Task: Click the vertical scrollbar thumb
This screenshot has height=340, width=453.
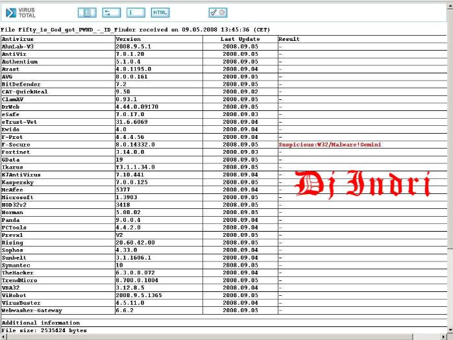Action: [450, 128]
